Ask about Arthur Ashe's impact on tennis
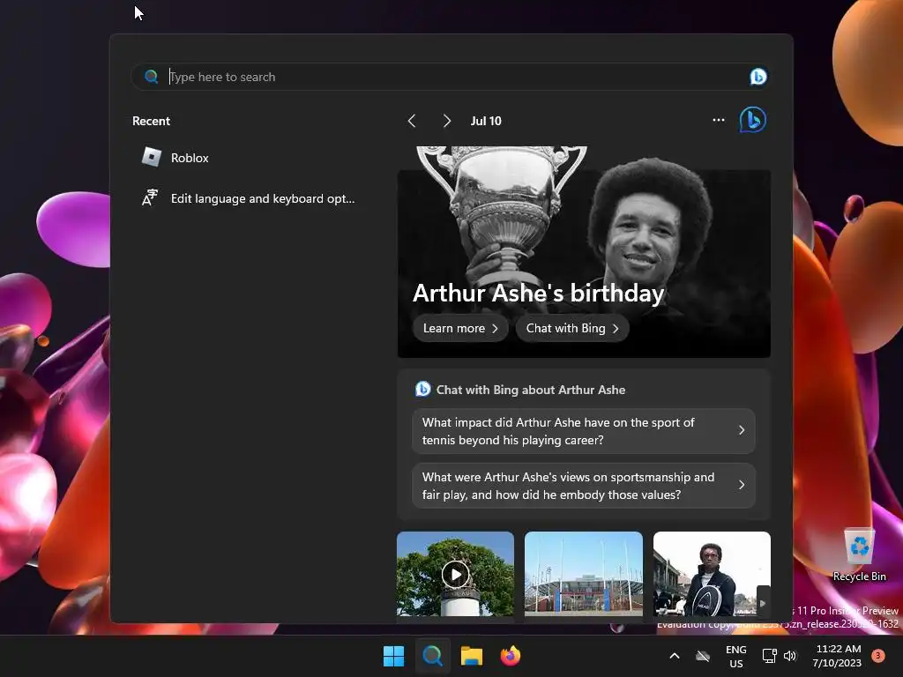Viewport: 903px width, 677px height. (x=584, y=431)
